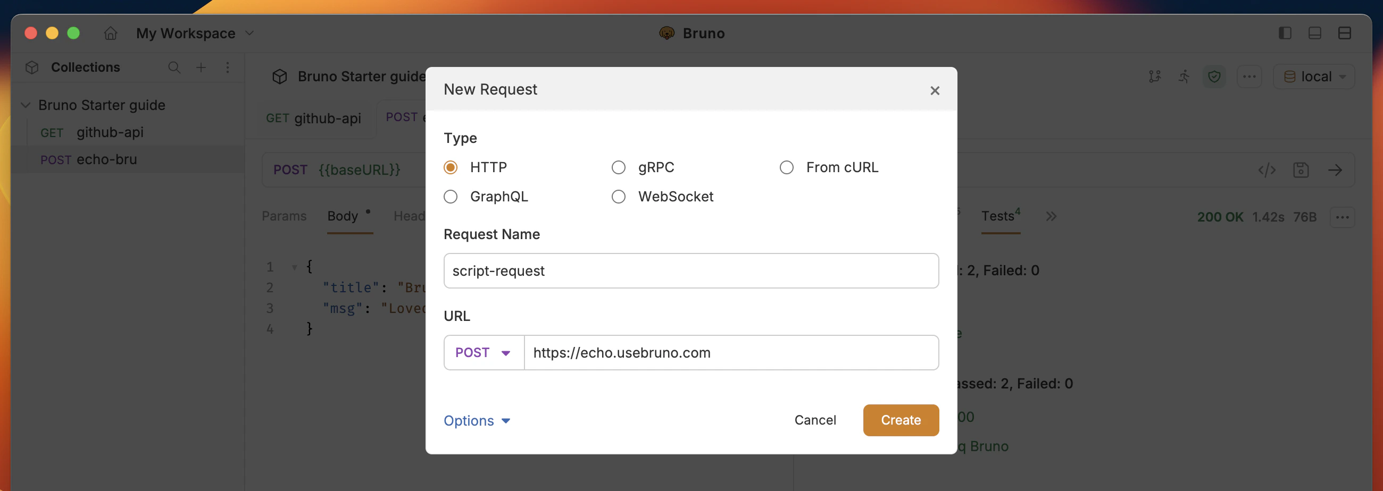Viewport: 1383px width, 491px height.
Task: Send the request with the arrow icon
Action: (1336, 170)
